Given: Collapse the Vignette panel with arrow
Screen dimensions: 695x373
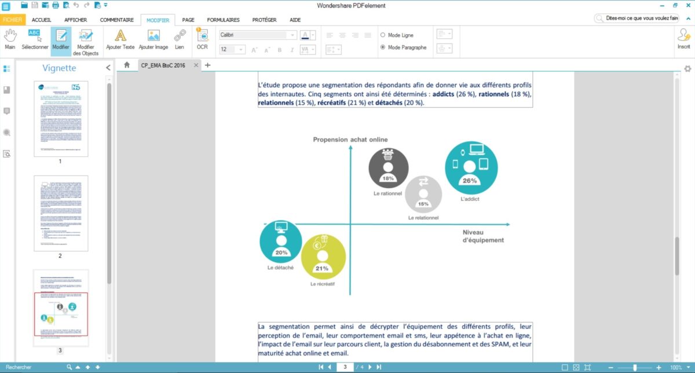Looking at the screenshot, I should 108,68.
